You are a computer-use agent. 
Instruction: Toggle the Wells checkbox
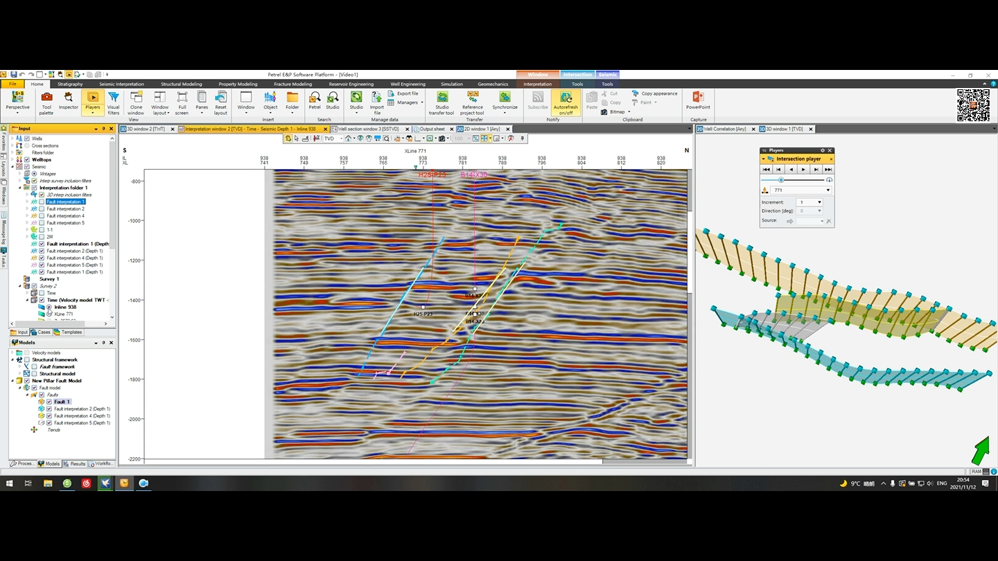pos(27,139)
